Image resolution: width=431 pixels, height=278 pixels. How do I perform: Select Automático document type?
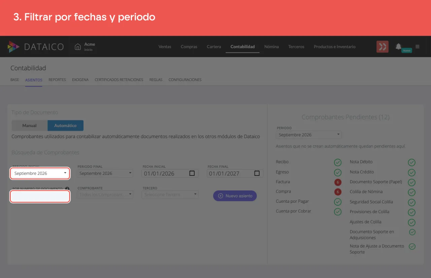[65, 125]
